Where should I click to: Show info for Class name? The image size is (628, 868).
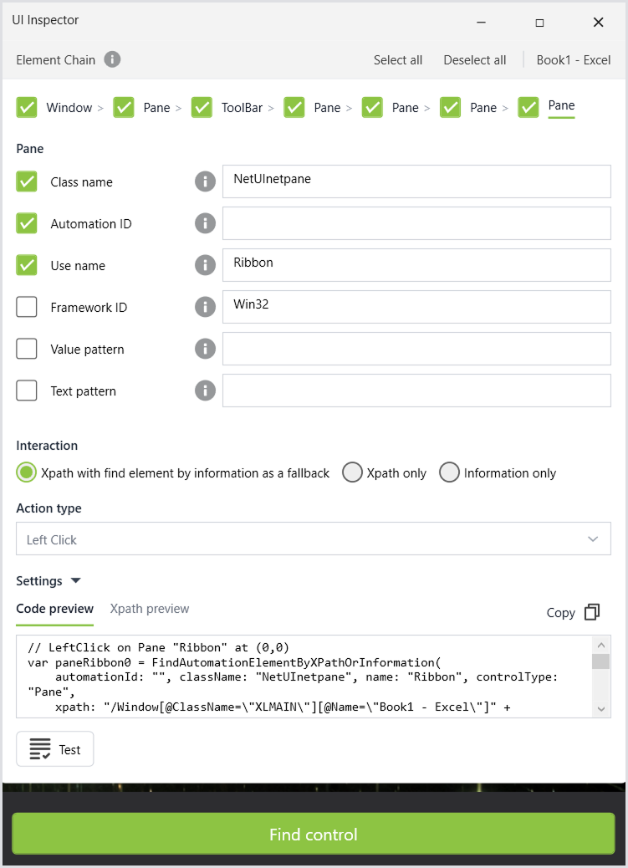pyautogui.click(x=205, y=181)
